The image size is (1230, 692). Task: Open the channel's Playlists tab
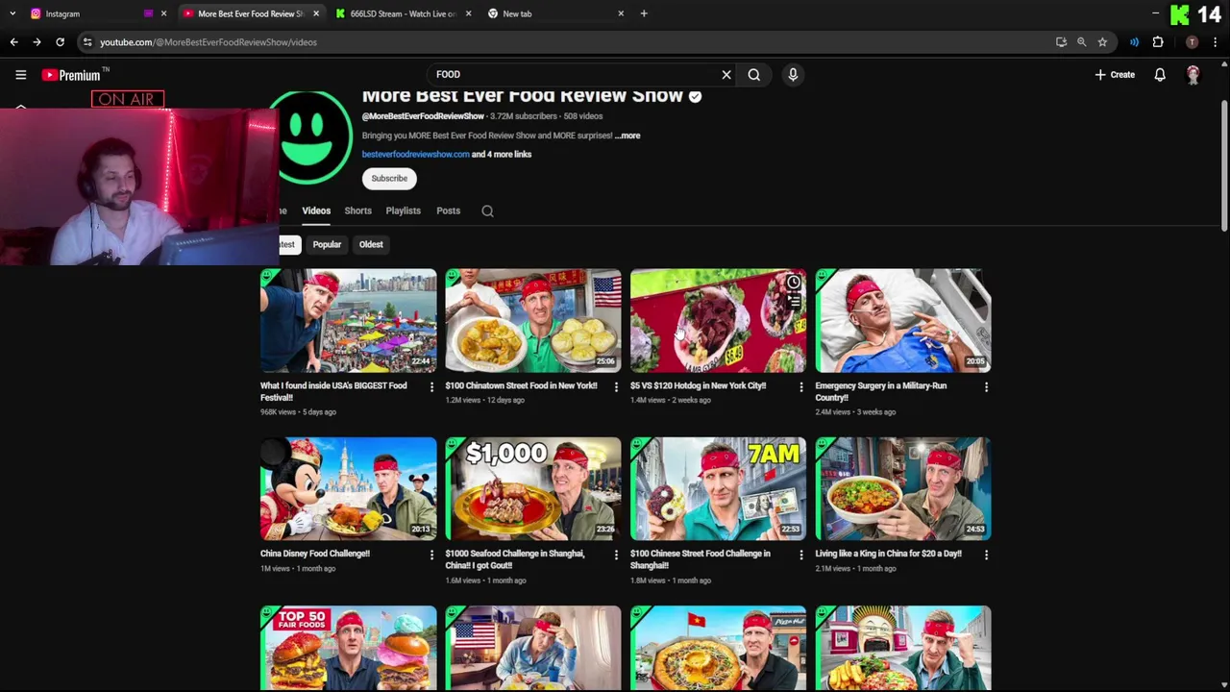[403, 210]
